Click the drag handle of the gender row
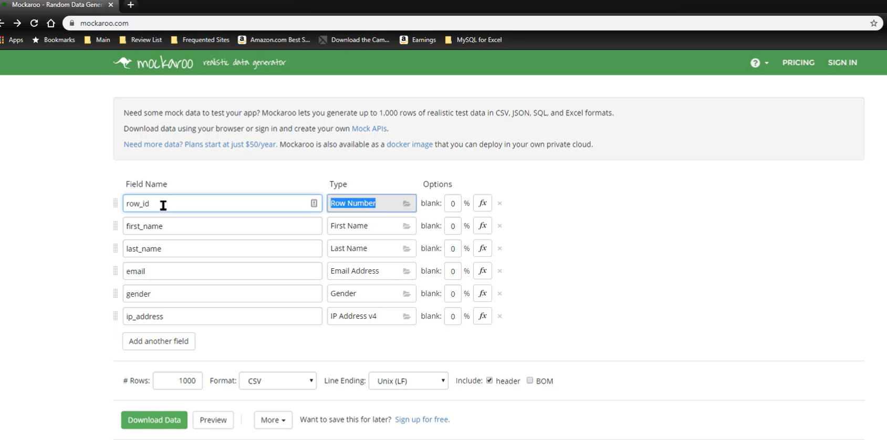 116,294
